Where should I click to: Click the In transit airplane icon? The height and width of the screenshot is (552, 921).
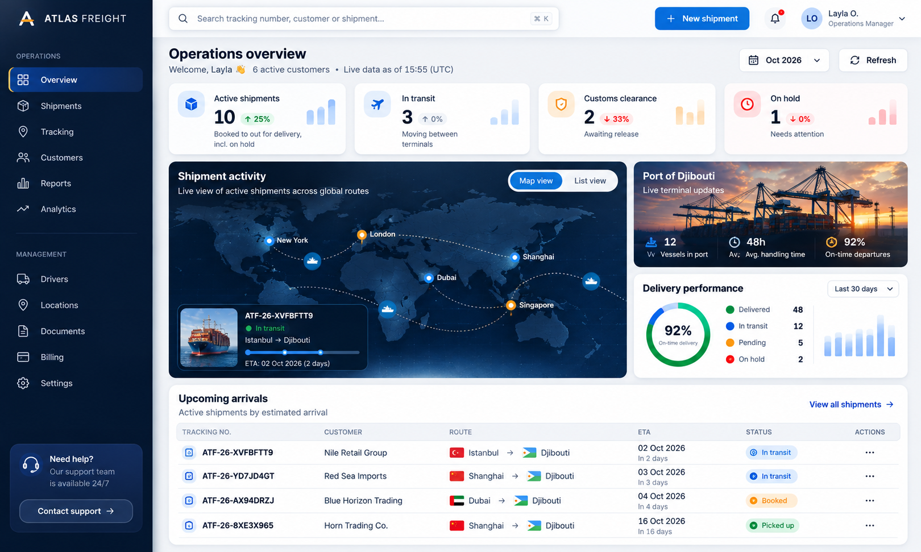coord(377,105)
